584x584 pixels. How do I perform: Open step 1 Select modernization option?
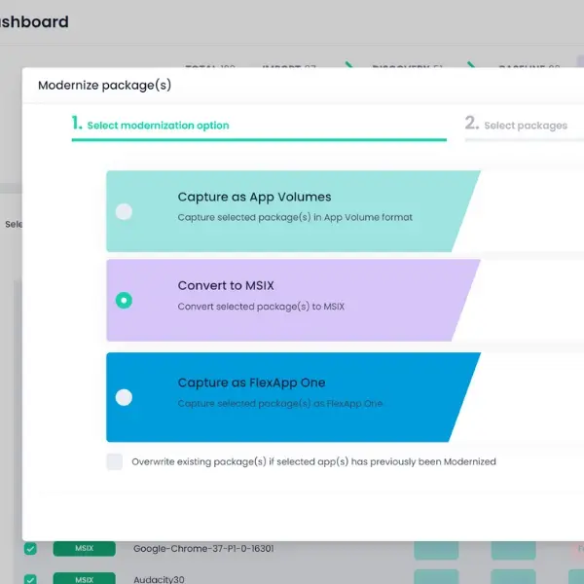coord(151,124)
